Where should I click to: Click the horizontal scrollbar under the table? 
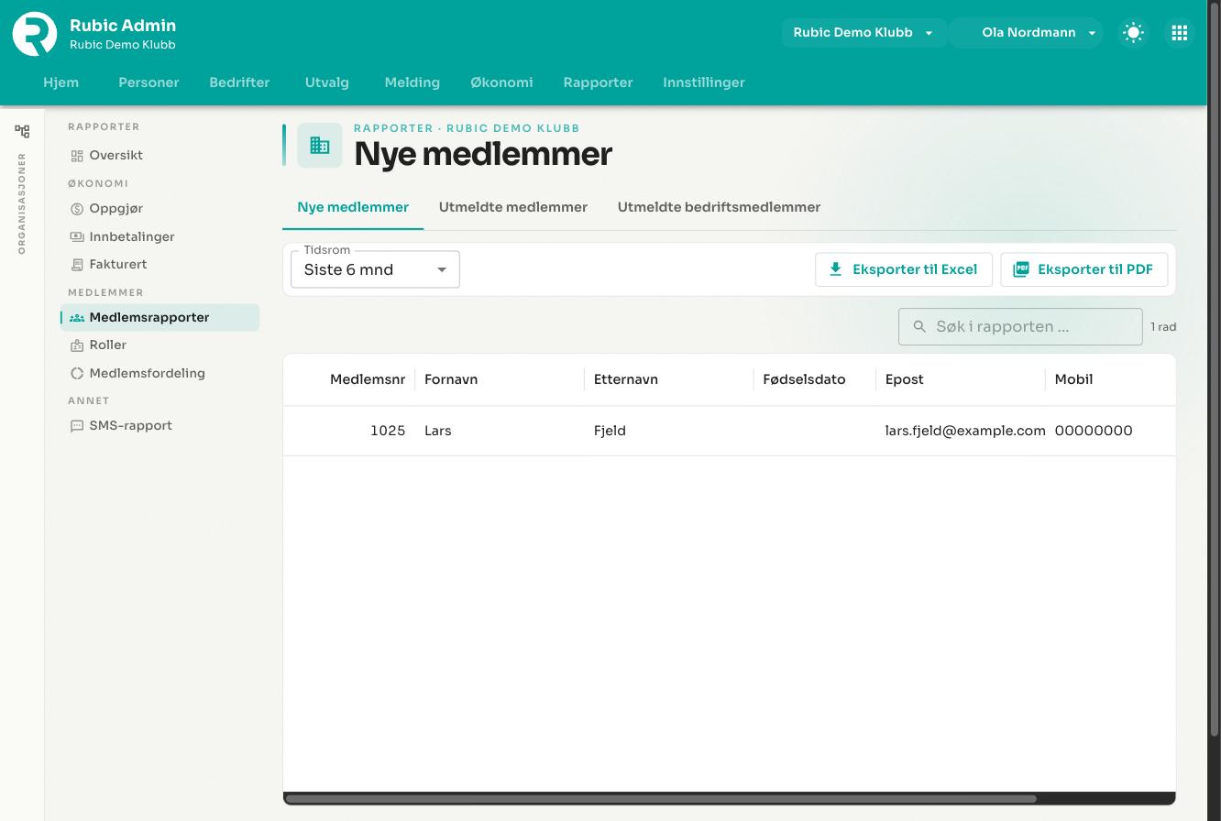[661, 799]
